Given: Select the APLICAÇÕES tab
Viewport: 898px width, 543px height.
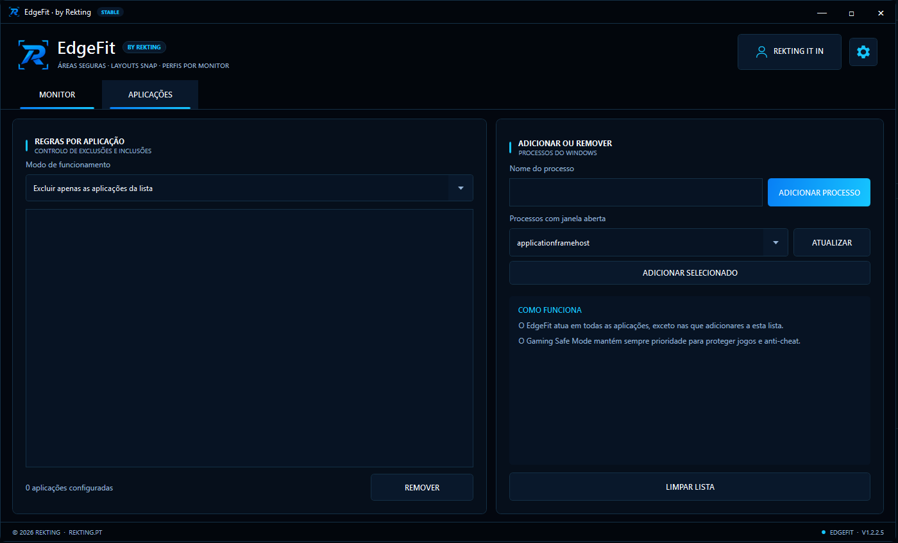Looking at the screenshot, I should [150, 95].
